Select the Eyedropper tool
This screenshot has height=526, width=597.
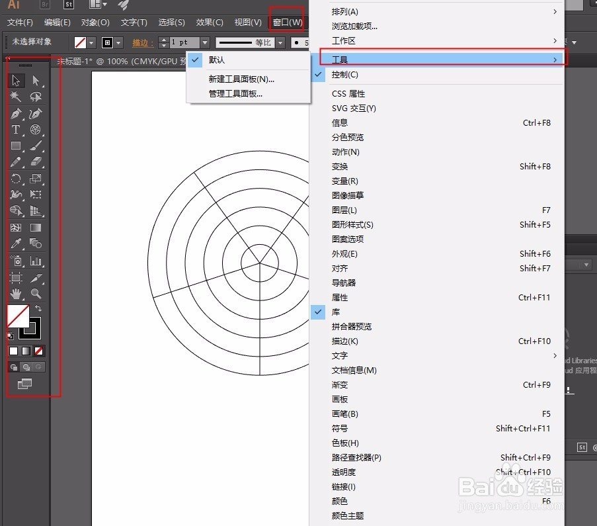pos(16,243)
